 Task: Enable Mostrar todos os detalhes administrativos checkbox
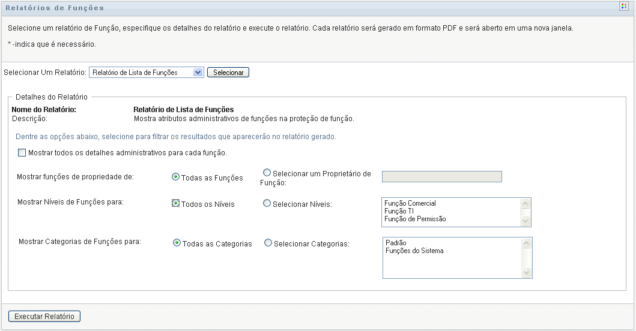click(x=22, y=152)
